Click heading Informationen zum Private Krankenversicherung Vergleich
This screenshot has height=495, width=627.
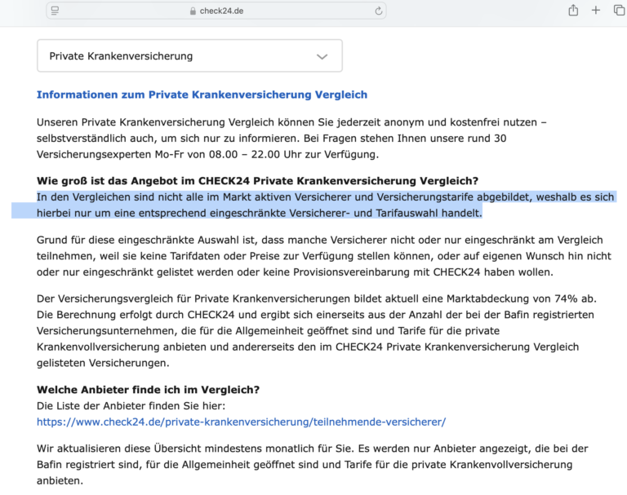point(202,95)
